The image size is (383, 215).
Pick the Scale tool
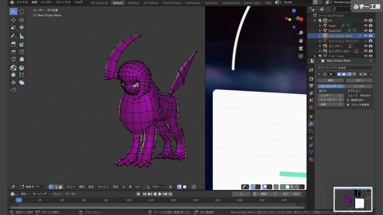(13, 27)
